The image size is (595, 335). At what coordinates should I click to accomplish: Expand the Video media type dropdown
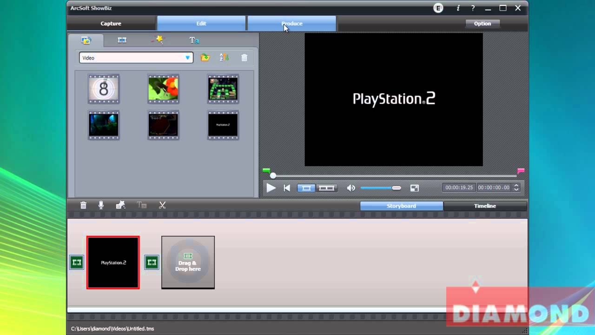(x=188, y=58)
